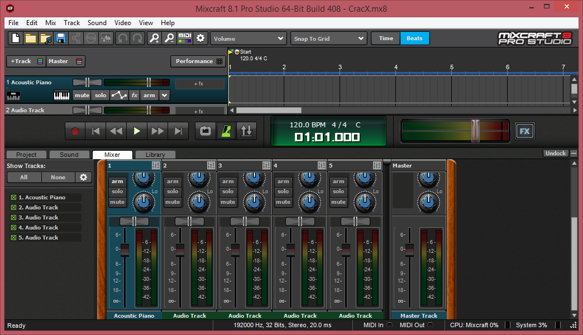Rewind to the project start
This screenshot has height=335, width=583.
[95, 131]
